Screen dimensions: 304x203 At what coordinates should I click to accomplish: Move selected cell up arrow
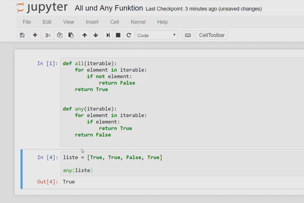(84, 35)
